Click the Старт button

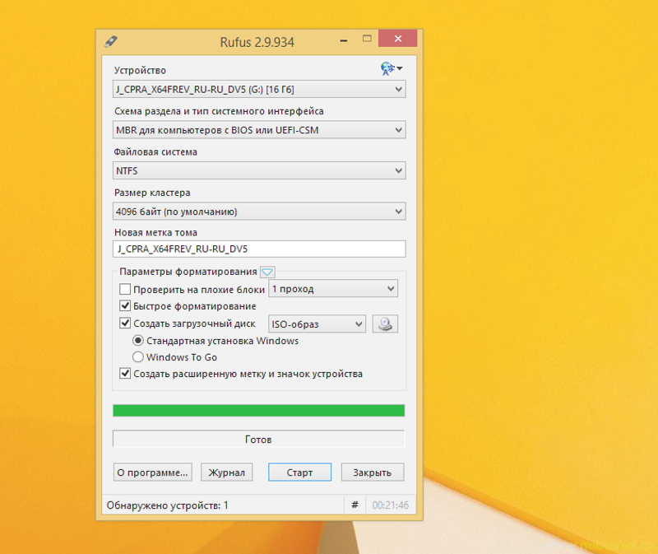click(x=299, y=473)
